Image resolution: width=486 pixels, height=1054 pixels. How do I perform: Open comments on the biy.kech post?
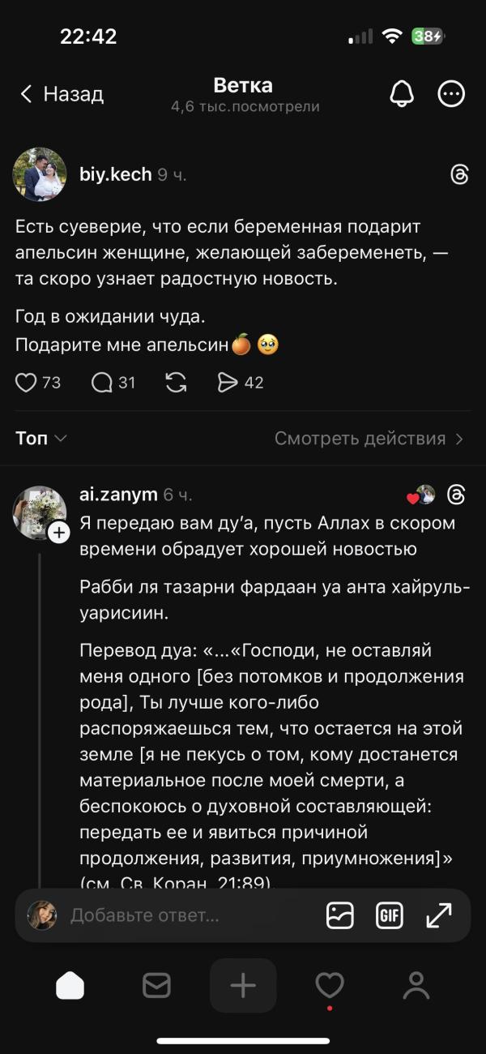pos(102,383)
